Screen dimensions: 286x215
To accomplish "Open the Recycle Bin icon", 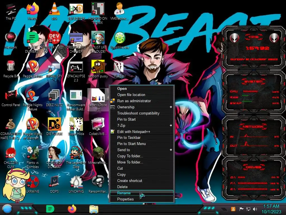I will (x=11, y=69).
